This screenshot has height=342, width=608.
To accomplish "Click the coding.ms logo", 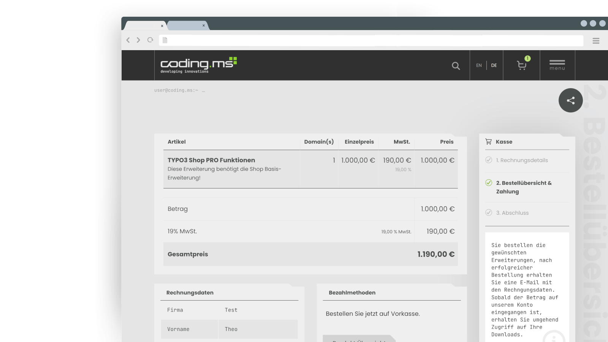I will (198, 65).
